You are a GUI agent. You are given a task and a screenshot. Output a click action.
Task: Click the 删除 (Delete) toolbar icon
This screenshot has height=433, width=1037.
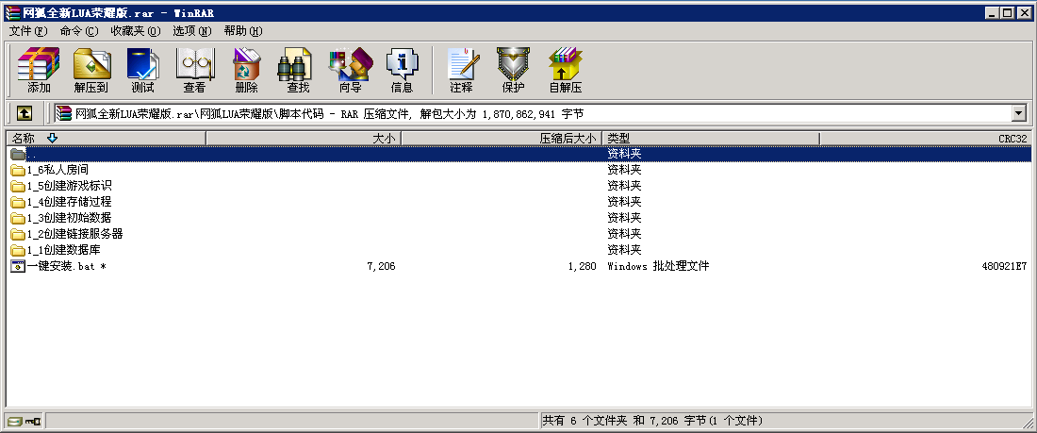(246, 70)
